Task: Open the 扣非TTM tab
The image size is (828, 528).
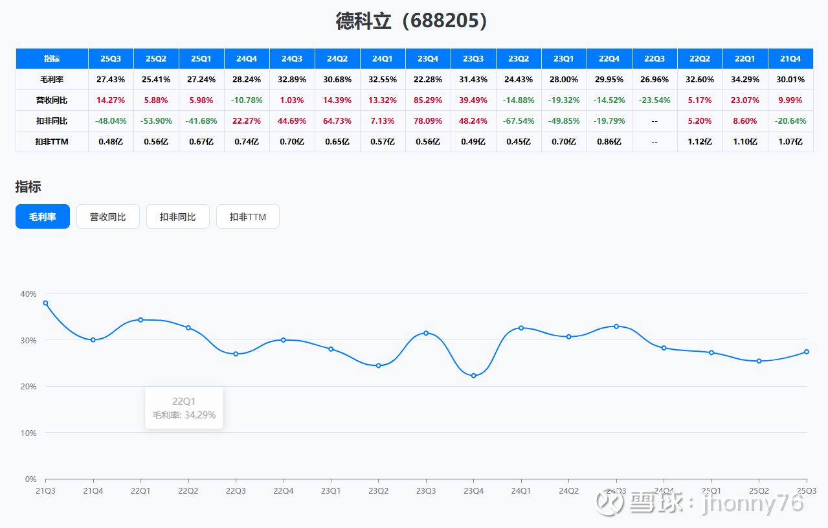Action: (248, 216)
